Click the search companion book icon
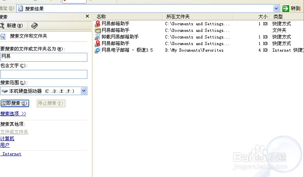This screenshot has width=304, height=177. click(x=34, y=26)
